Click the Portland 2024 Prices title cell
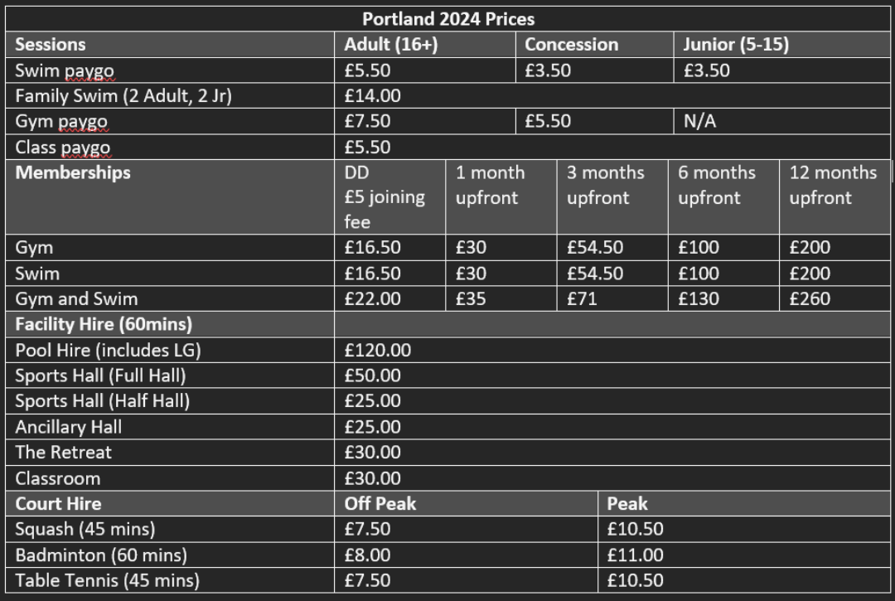The height and width of the screenshot is (601, 895). point(447,19)
